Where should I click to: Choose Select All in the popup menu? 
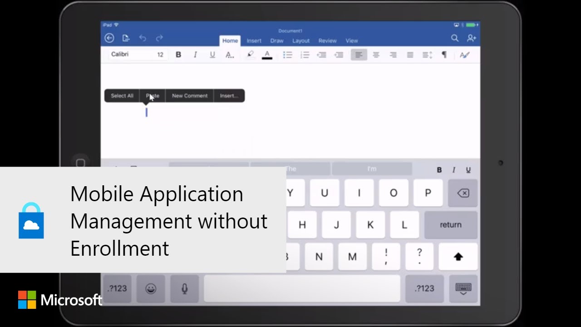click(122, 96)
